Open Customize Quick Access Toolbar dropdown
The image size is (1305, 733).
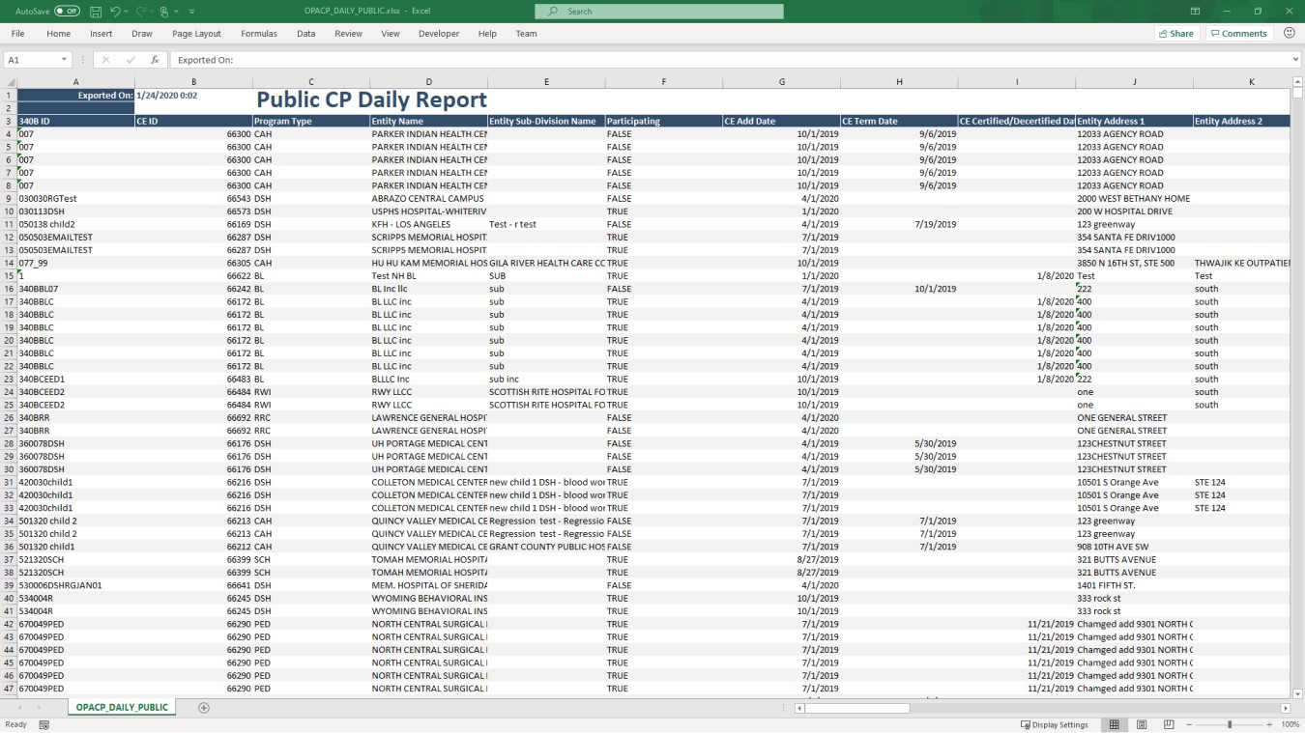click(192, 12)
